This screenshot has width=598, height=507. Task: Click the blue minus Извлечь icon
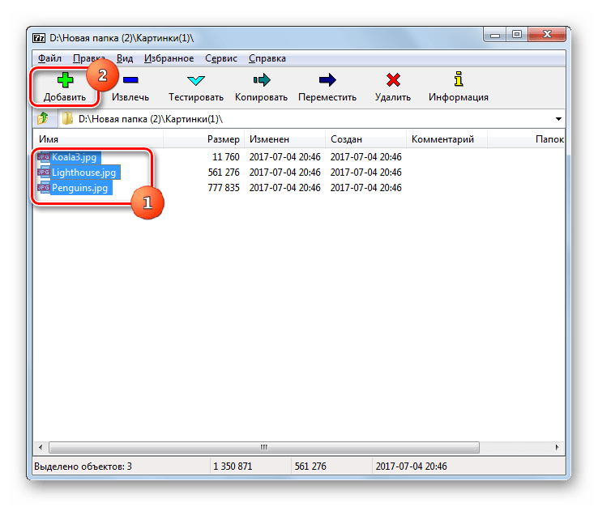130,80
